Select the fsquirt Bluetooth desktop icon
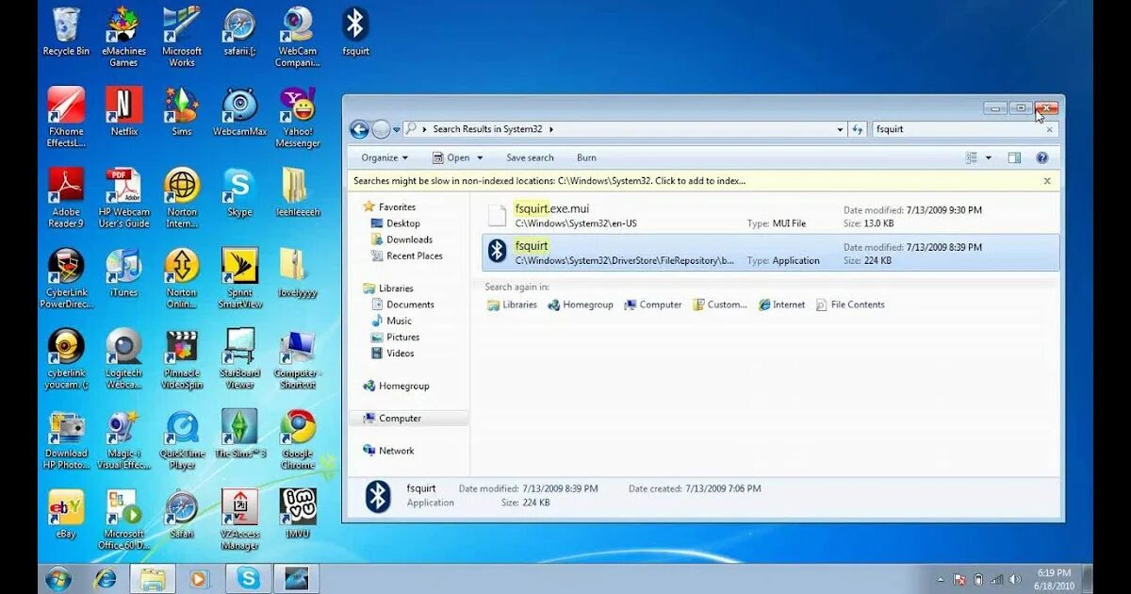The width and height of the screenshot is (1131, 594). [355, 32]
